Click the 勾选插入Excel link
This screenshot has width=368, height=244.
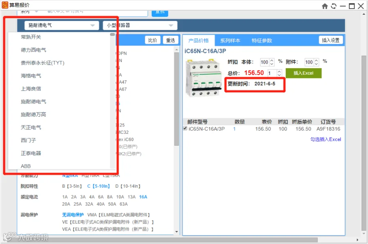(x=325, y=139)
